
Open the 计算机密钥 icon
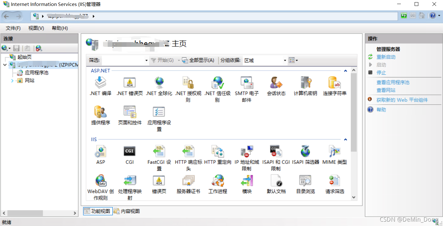306,83
